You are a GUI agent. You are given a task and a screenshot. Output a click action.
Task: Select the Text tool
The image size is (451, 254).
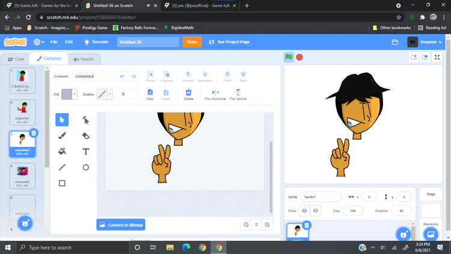tap(85, 151)
